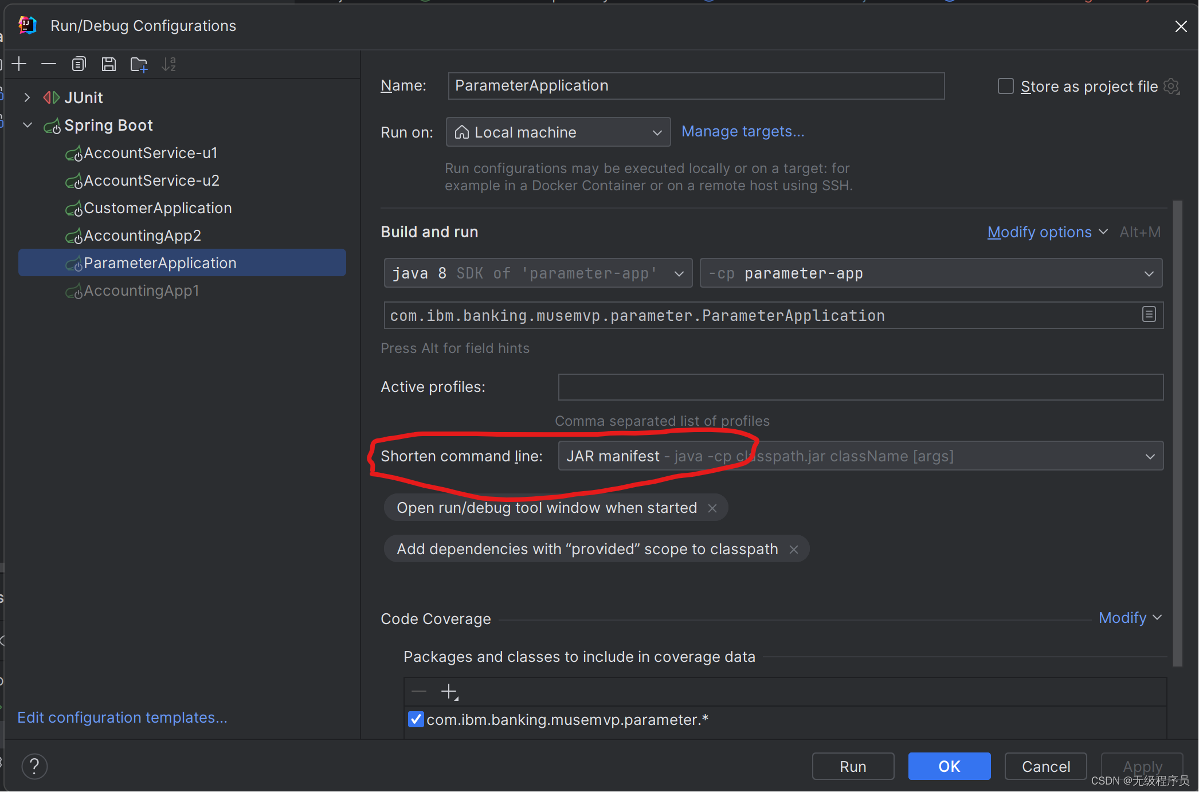Click gear icon next to Store as project file
1199x792 pixels.
coord(1171,87)
